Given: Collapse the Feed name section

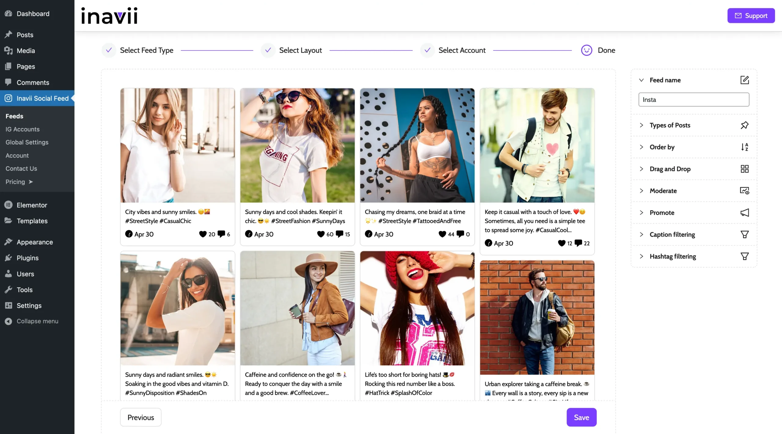Looking at the screenshot, I should point(641,80).
